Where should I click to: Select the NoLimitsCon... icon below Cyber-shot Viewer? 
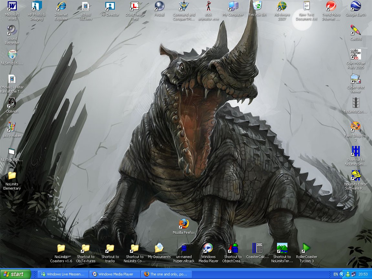pyautogui.click(x=356, y=103)
